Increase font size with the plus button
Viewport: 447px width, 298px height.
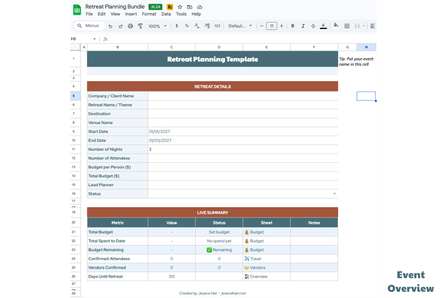click(281, 26)
